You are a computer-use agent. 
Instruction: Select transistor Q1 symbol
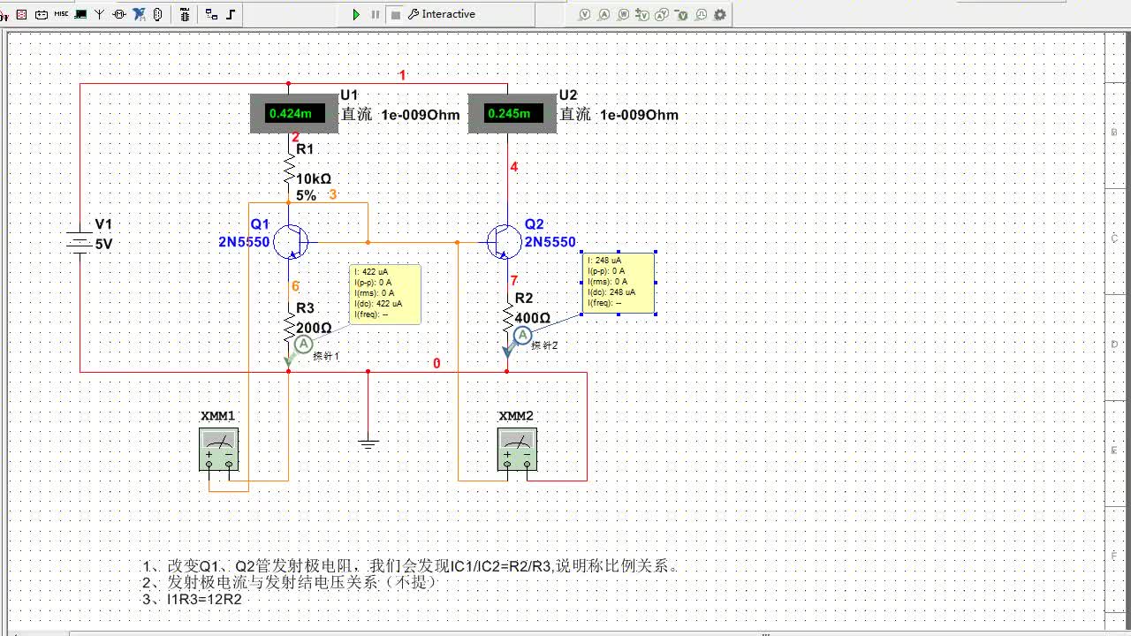[292, 241]
